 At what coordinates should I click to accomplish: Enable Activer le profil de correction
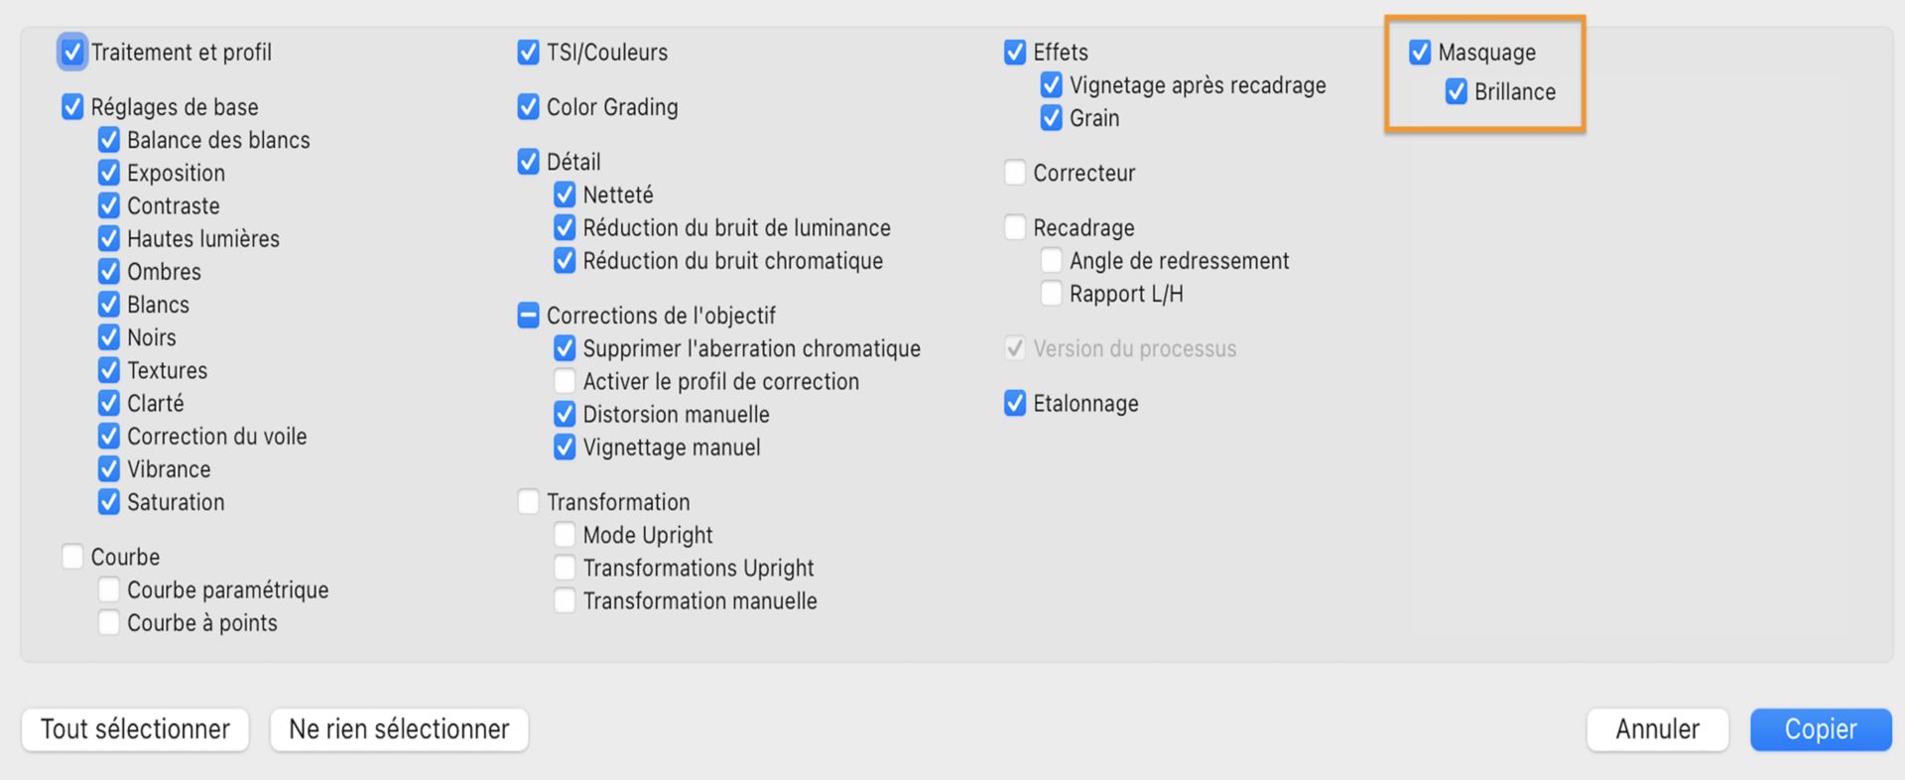(x=565, y=381)
